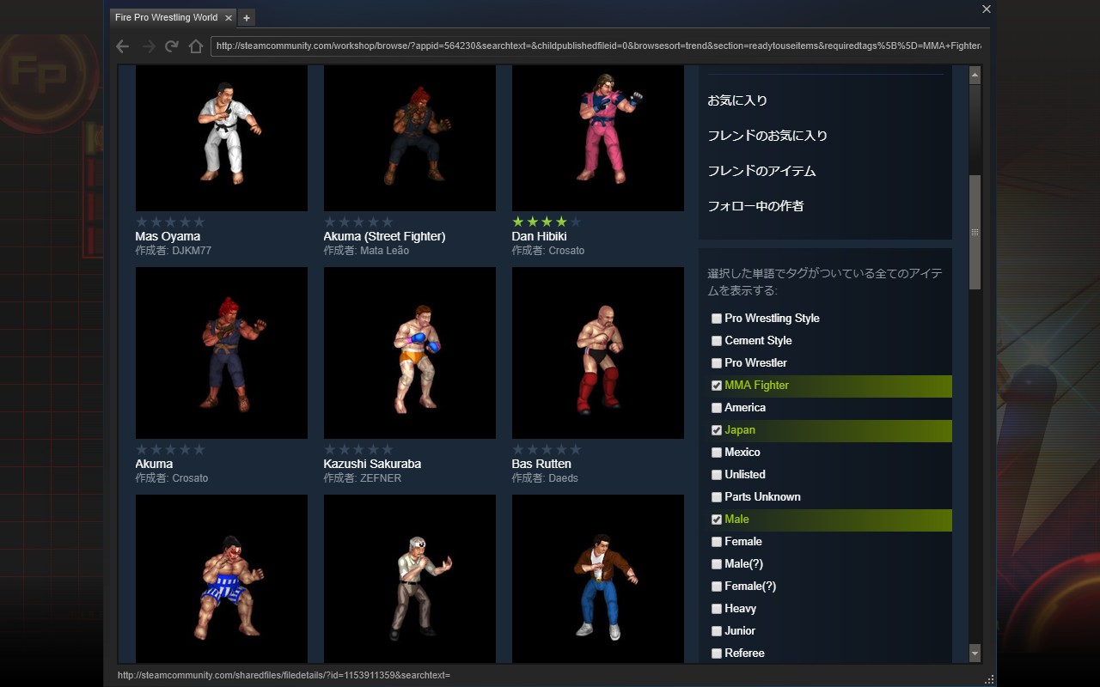
Task: Open the Bas Rutten title link
Action: pos(541,464)
